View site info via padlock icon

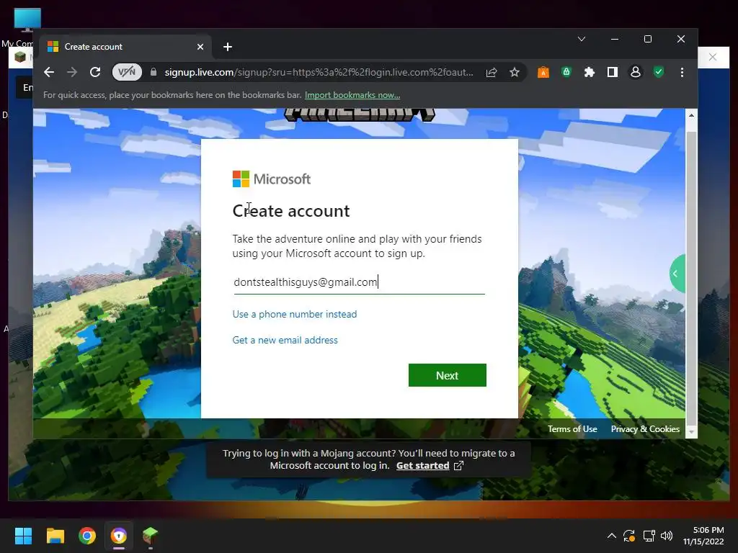tap(154, 72)
